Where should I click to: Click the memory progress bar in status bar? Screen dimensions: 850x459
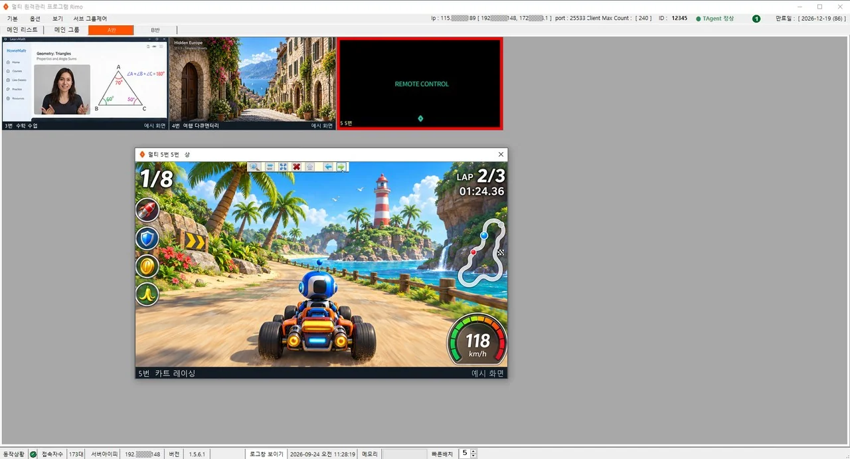coord(405,454)
